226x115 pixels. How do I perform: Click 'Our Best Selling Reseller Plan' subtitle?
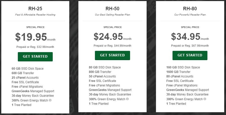click(x=112, y=15)
